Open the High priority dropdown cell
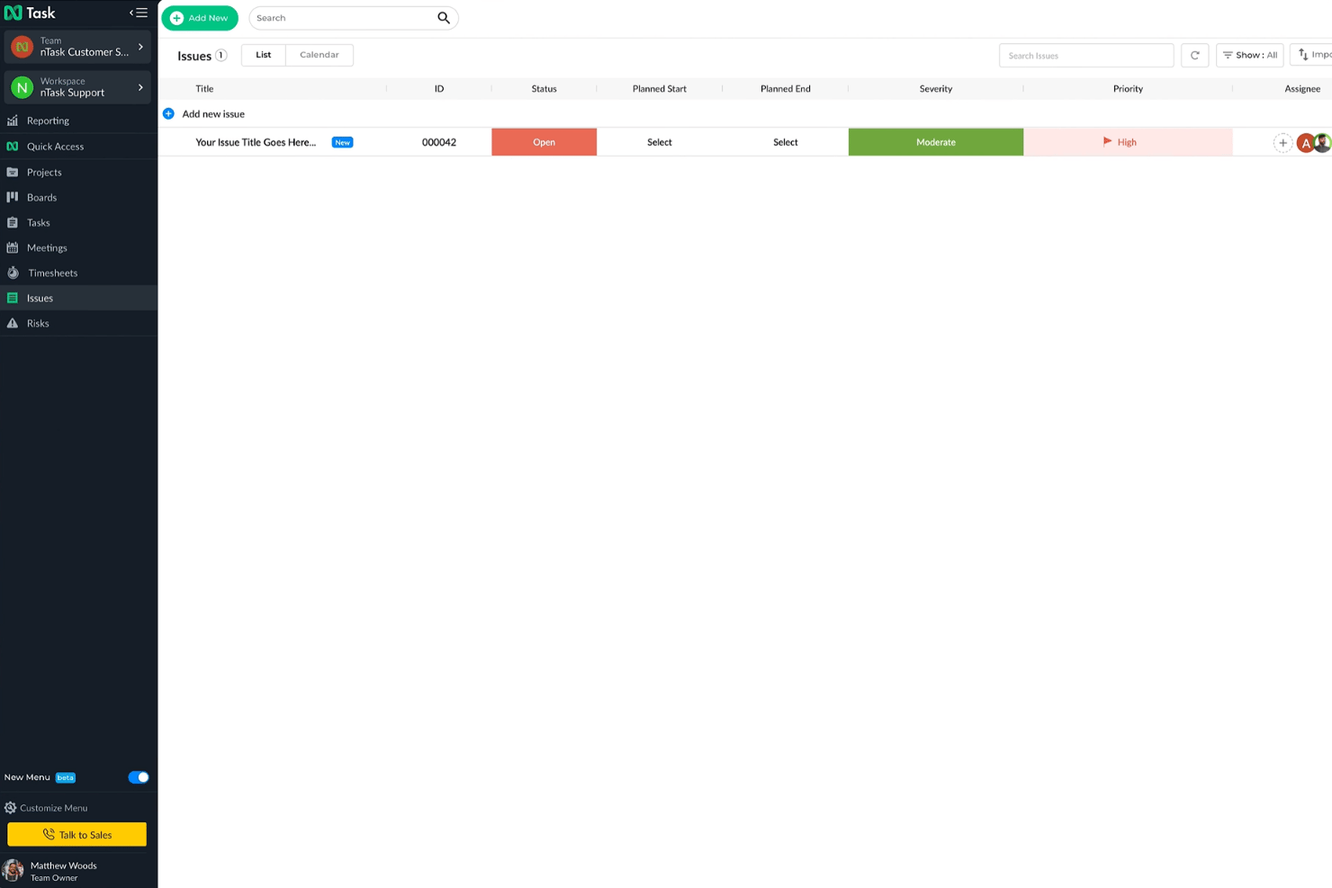This screenshot has width=1332, height=888. tap(1128, 142)
